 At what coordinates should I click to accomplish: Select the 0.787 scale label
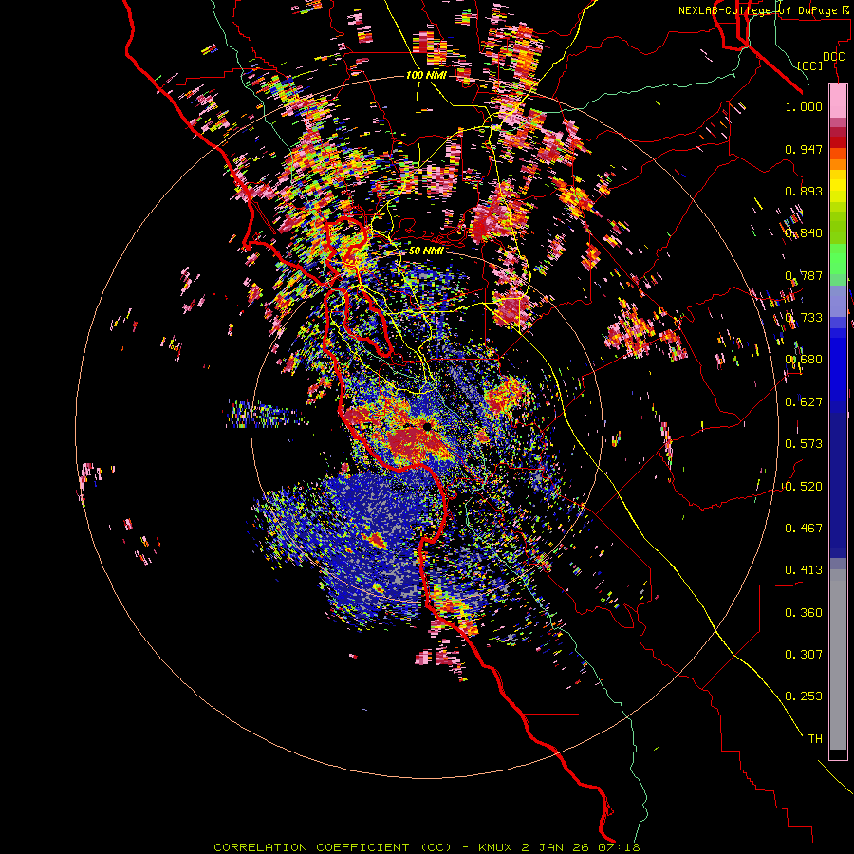point(804,275)
